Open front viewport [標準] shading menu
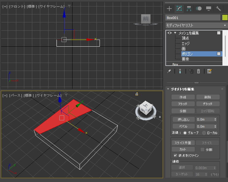The height and width of the screenshot is (182, 228). coord(32,6)
